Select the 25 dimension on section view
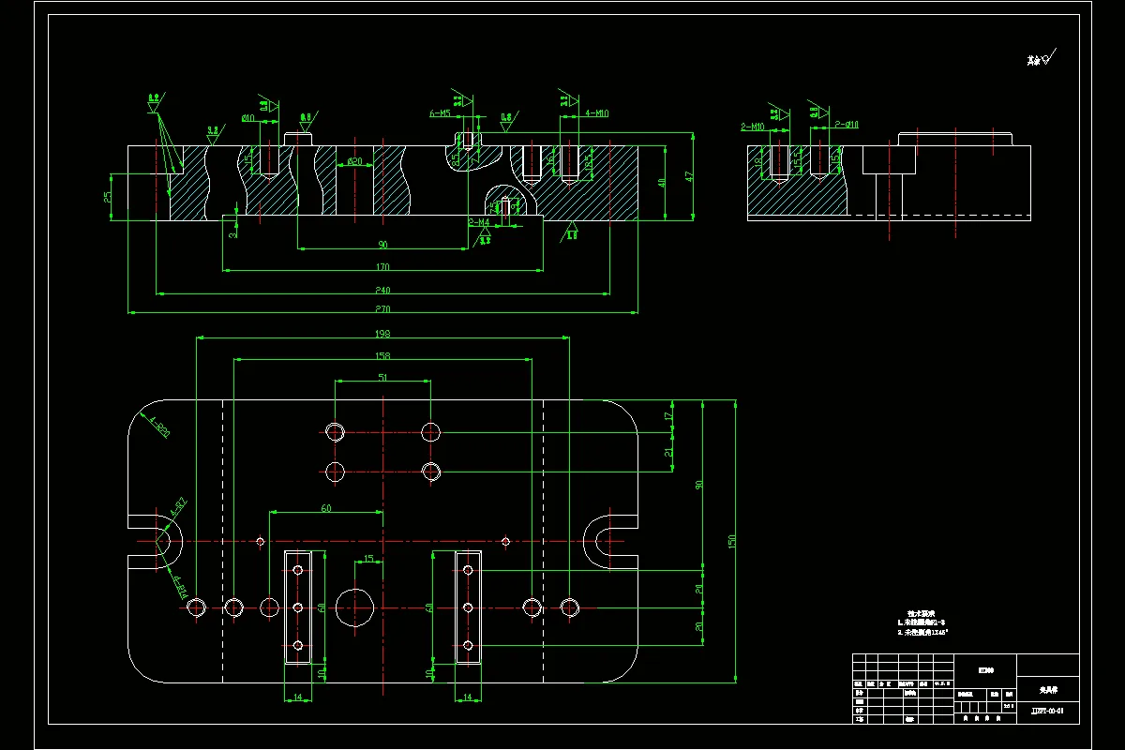 pyautogui.click(x=108, y=197)
